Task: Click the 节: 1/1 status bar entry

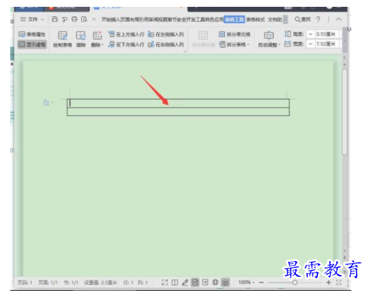Action: point(71,283)
